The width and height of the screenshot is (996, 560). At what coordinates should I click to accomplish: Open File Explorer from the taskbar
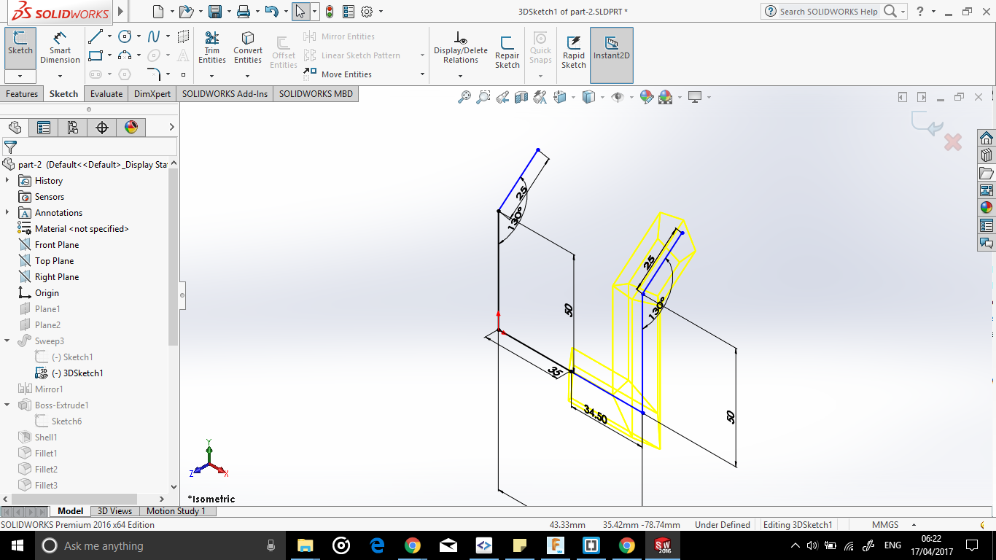305,545
